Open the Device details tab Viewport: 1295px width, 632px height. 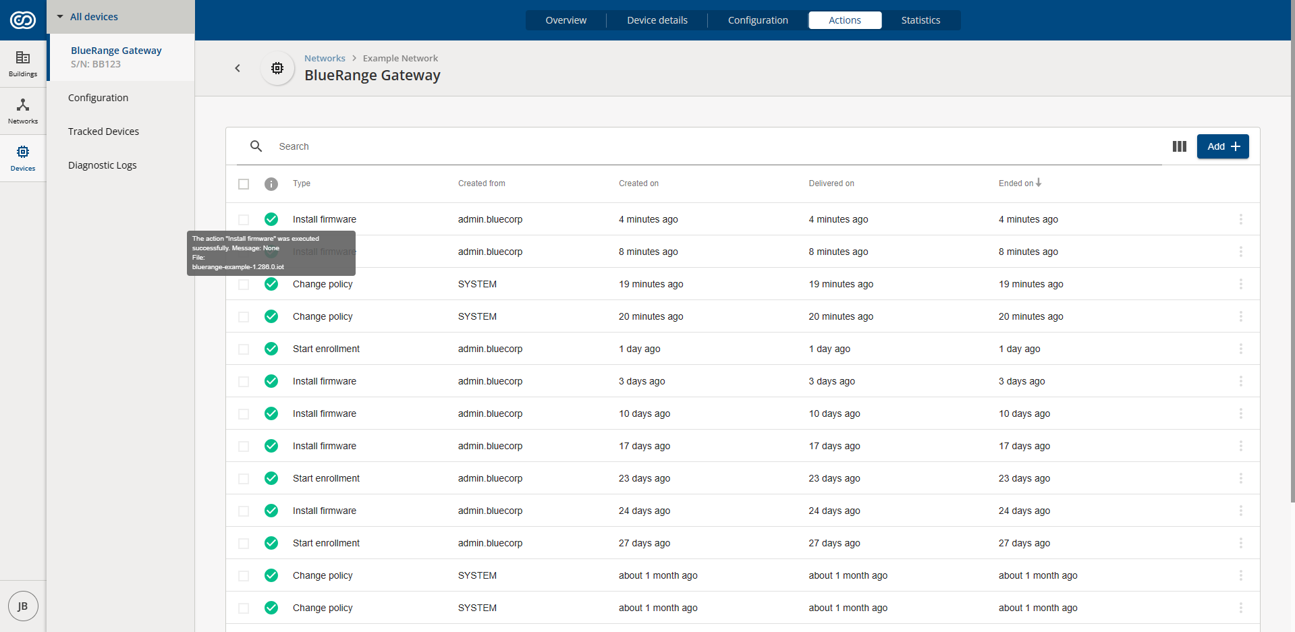click(x=656, y=20)
